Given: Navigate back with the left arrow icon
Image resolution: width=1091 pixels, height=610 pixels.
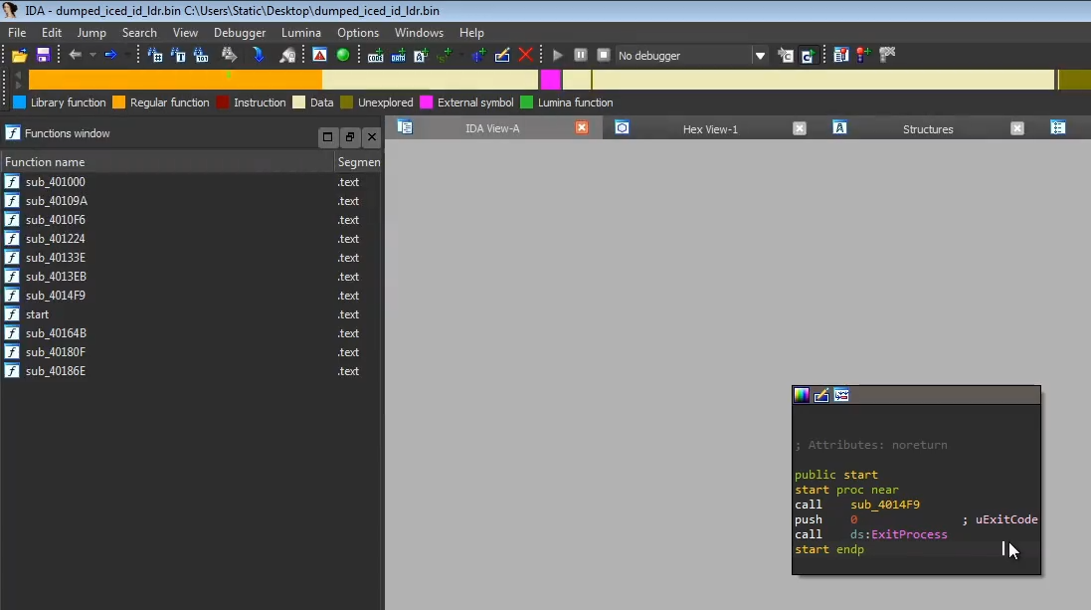Looking at the screenshot, I should coord(77,56).
